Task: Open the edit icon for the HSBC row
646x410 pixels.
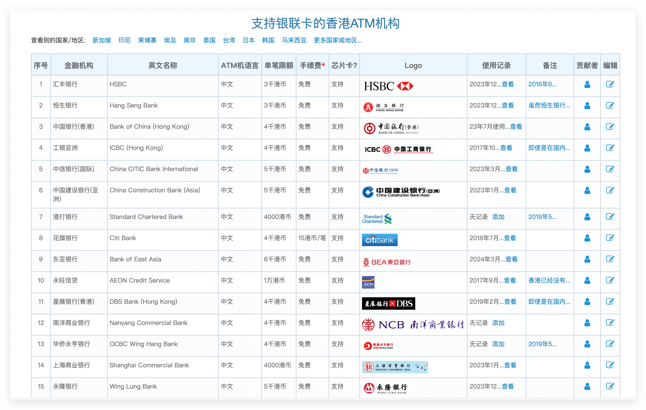Action: click(x=610, y=84)
